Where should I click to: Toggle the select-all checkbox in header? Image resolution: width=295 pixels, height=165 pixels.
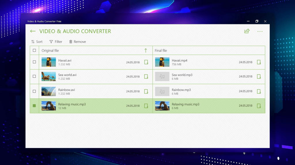[34, 51]
